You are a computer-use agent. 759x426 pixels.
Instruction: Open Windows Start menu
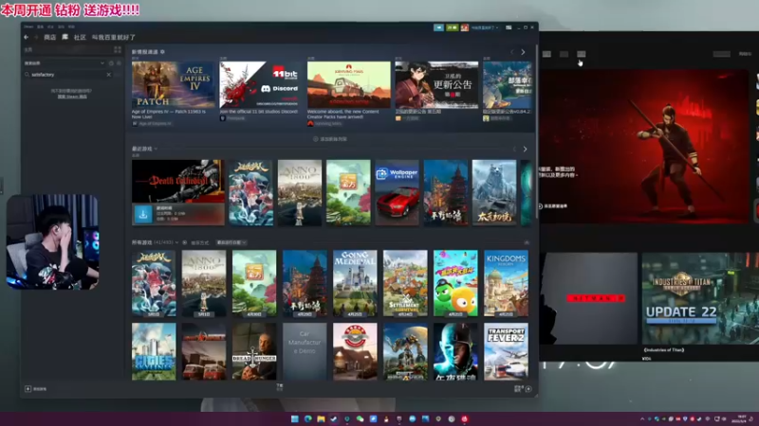pos(295,418)
